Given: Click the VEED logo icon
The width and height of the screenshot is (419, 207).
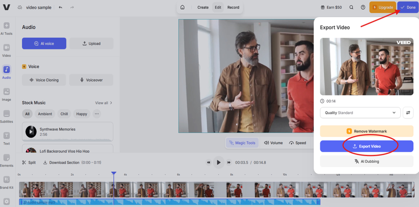Looking at the screenshot, I should [6, 7].
